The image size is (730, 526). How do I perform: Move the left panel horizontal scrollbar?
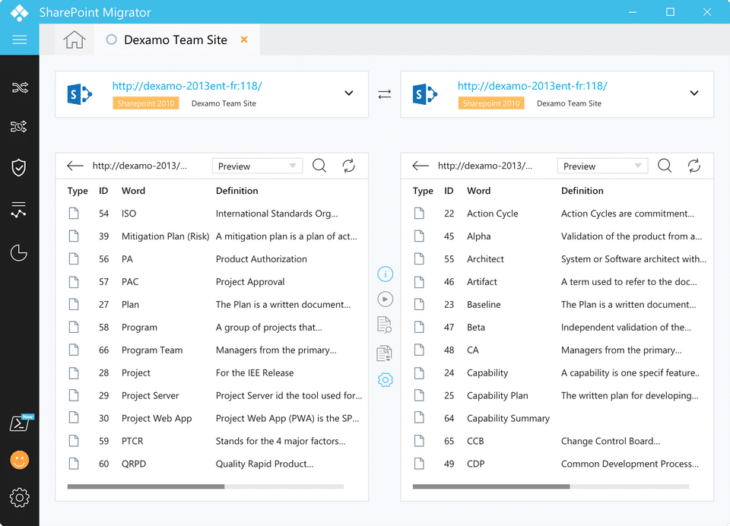tap(146, 486)
